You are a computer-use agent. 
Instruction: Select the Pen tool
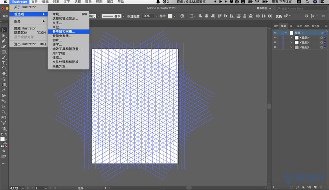coord(4,41)
